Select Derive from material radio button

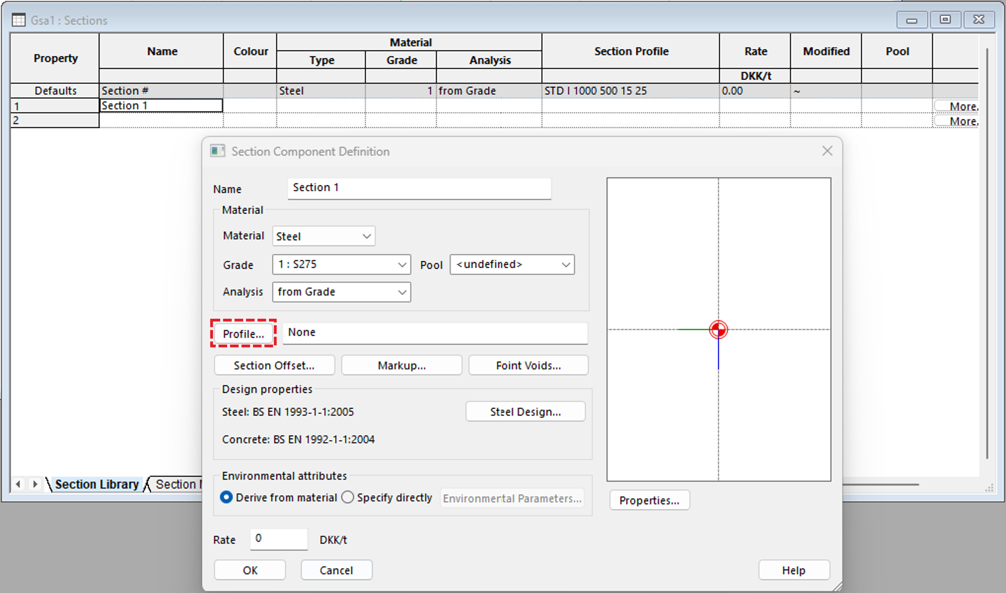click(x=226, y=497)
